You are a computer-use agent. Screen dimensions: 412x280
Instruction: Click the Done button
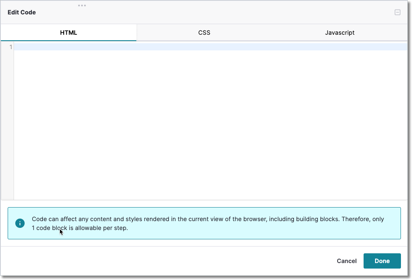pyautogui.click(x=382, y=261)
